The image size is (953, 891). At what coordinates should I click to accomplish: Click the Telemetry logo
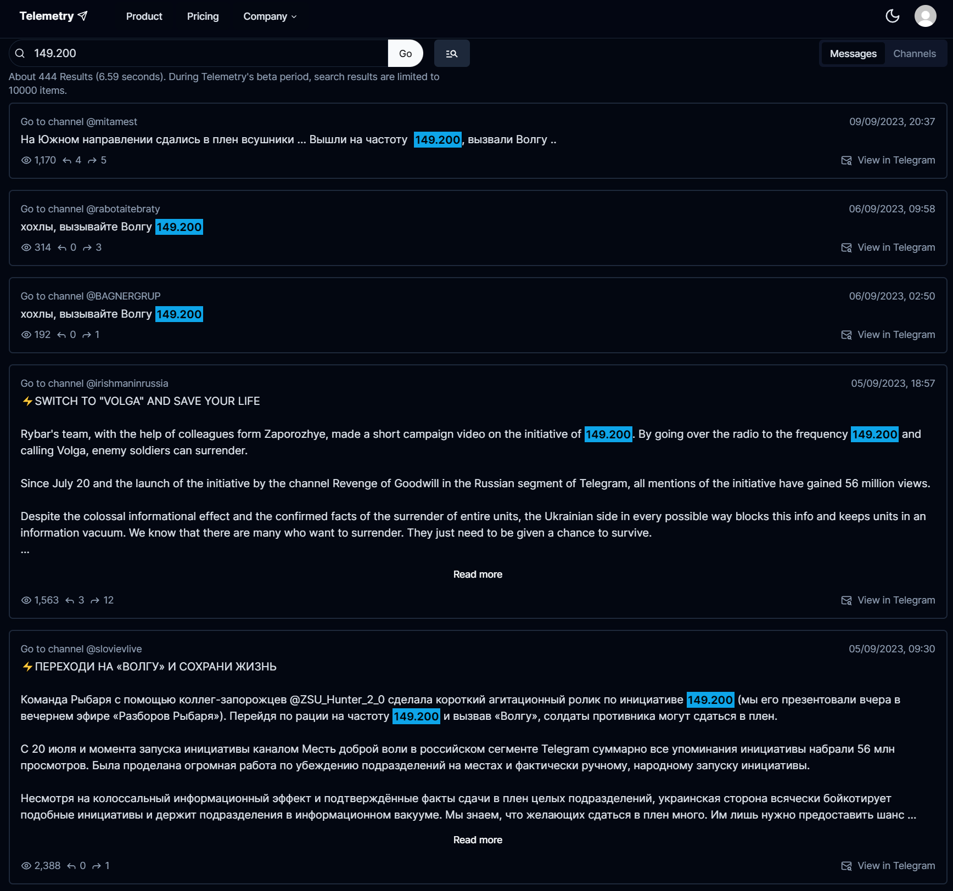(53, 16)
